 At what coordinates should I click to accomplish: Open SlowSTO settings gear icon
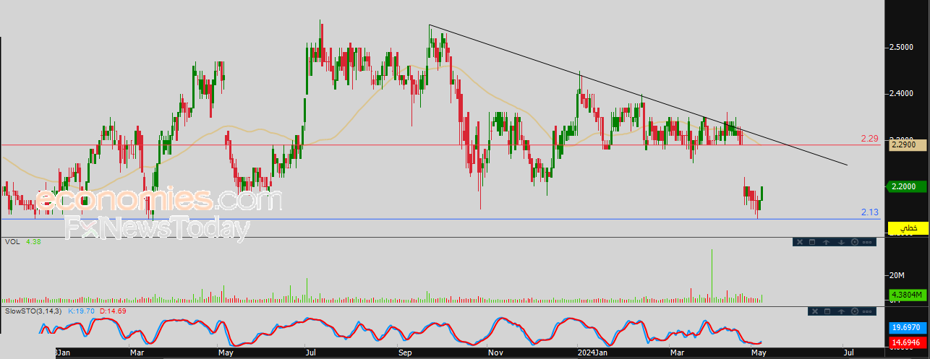855,311
